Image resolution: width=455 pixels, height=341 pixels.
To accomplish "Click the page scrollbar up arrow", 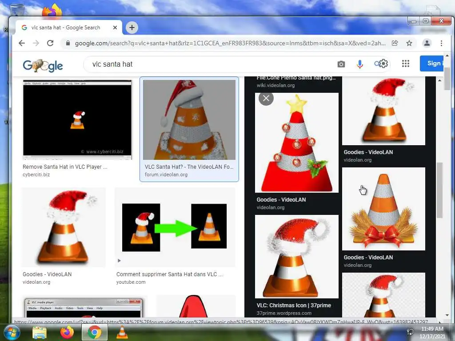I will click(x=447, y=56).
